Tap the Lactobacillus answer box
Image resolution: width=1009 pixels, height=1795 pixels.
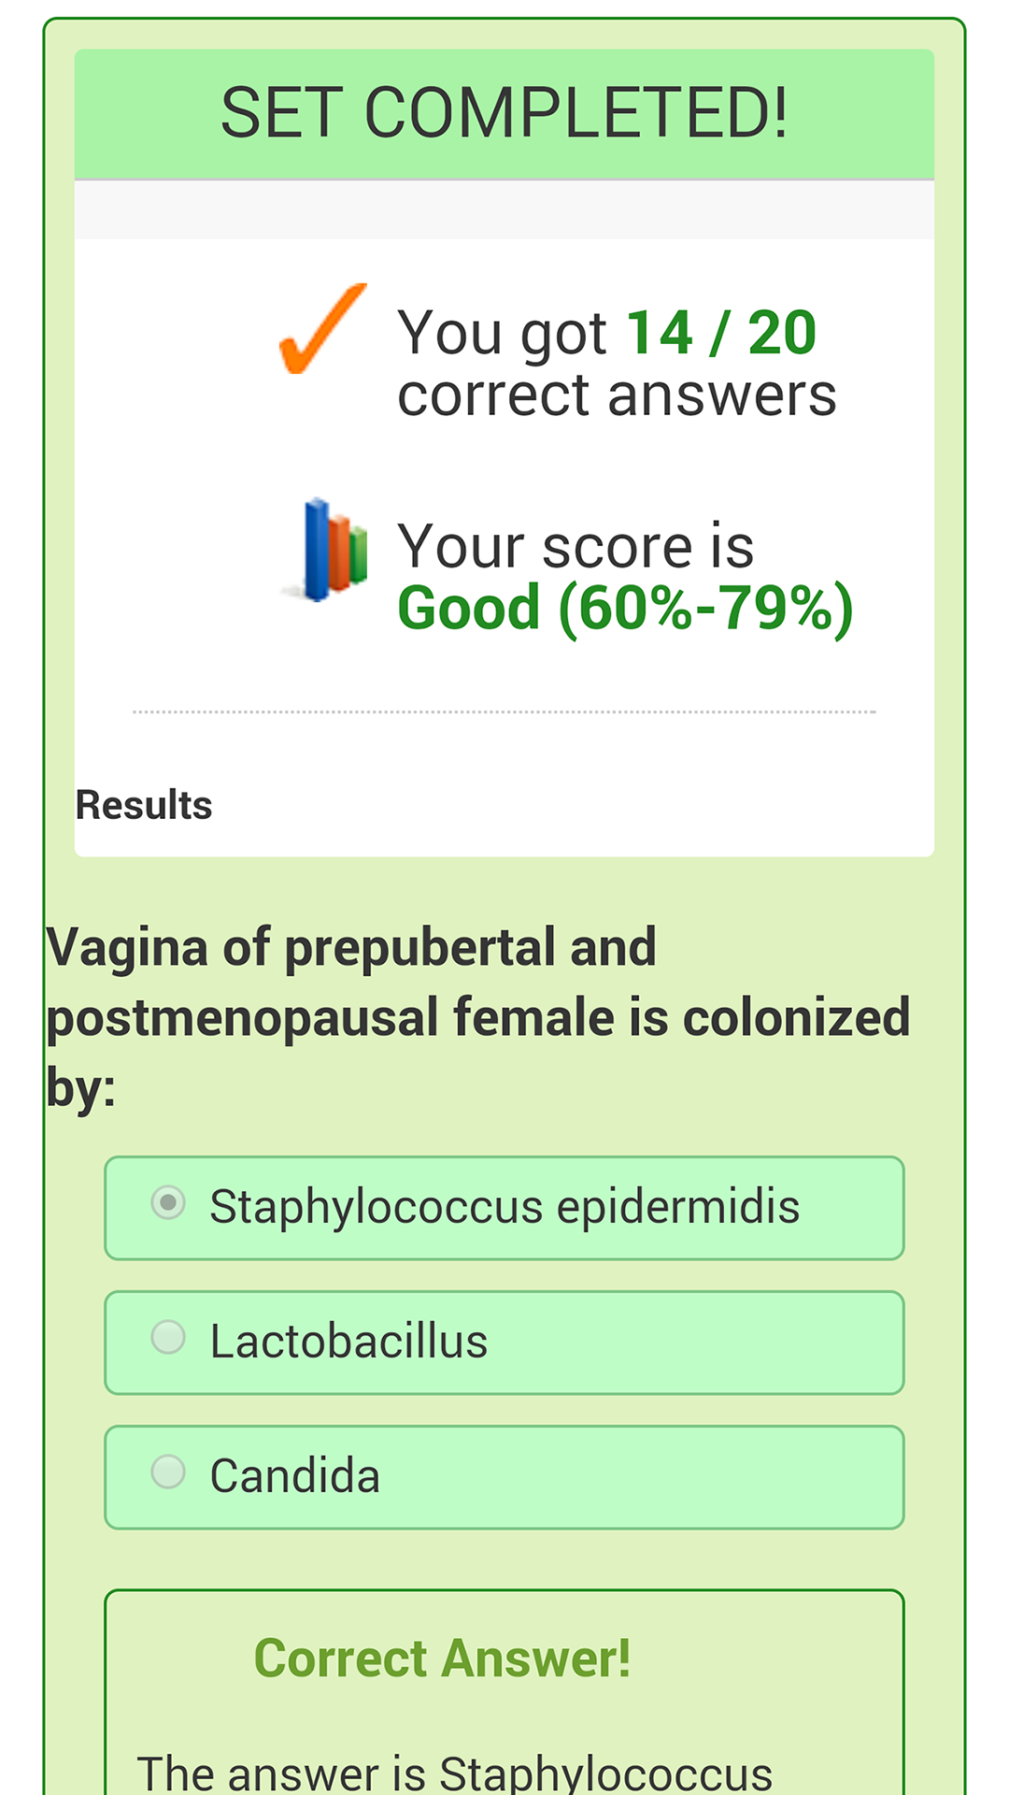click(x=504, y=1342)
